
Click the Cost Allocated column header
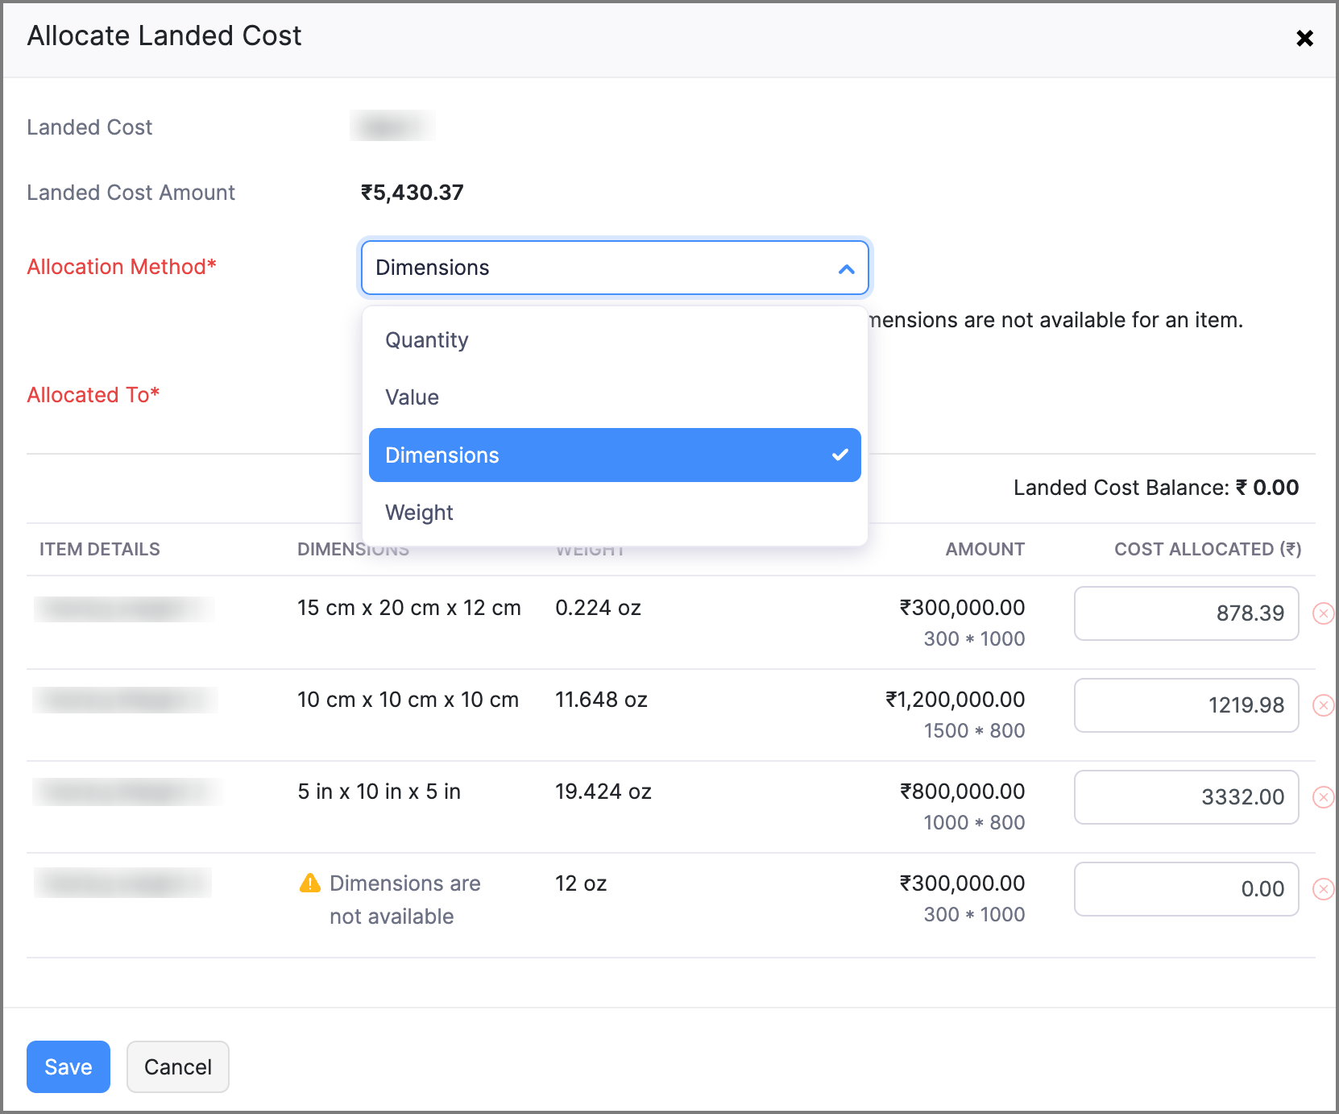tap(1207, 549)
